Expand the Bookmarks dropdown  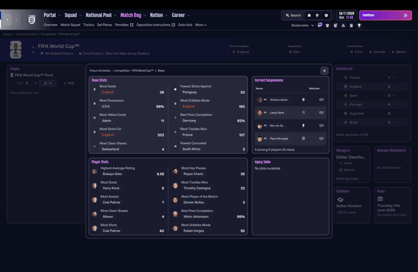[303, 25]
